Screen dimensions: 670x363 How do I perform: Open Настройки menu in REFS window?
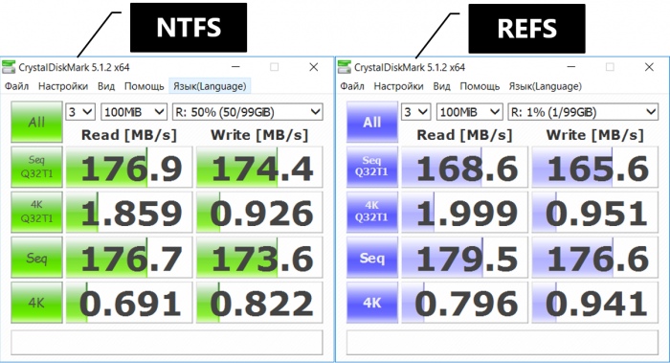(398, 86)
